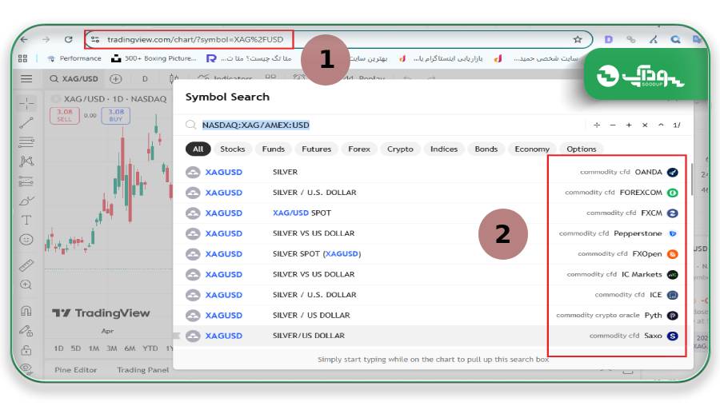
Task: Select the Crypto filter tab
Action: (x=400, y=149)
